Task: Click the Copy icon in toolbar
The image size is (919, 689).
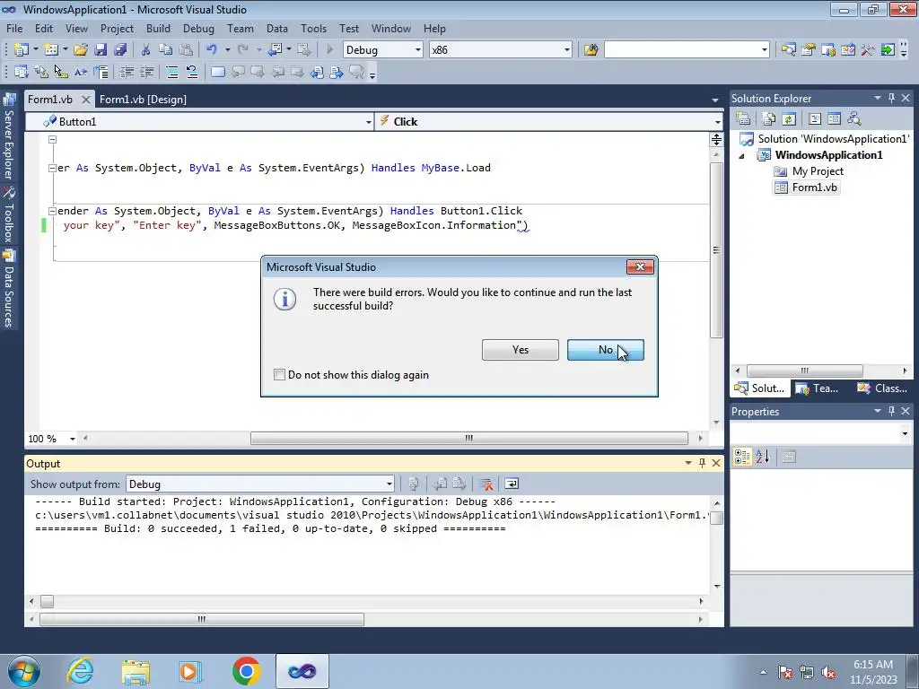Action: (x=166, y=50)
